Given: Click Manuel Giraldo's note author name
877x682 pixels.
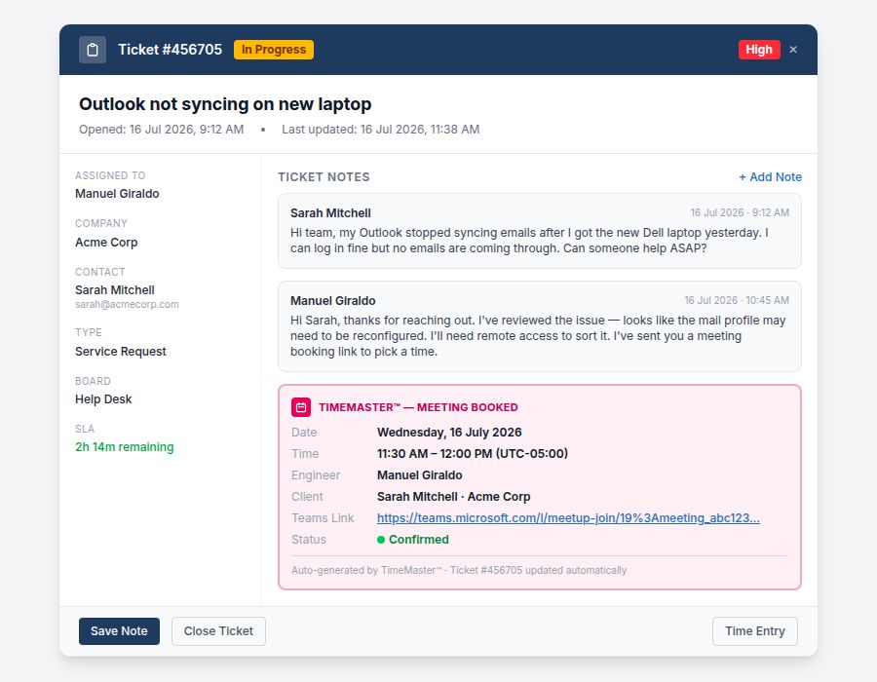Looking at the screenshot, I should [333, 301].
